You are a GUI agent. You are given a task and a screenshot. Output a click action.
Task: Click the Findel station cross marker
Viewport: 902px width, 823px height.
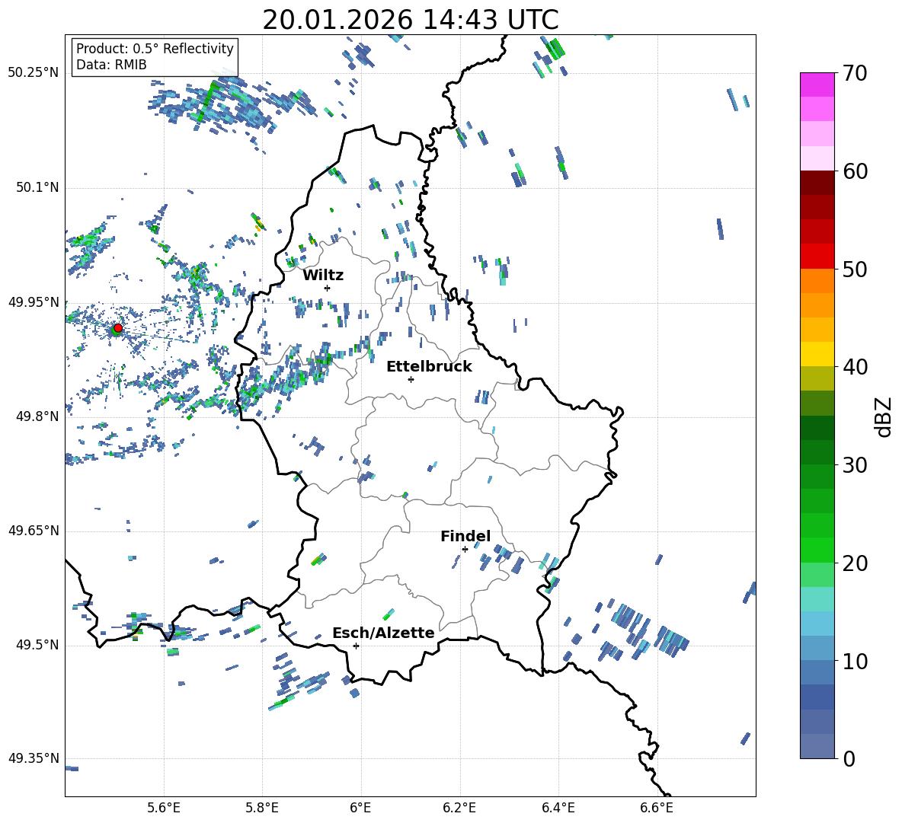tap(465, 549)
